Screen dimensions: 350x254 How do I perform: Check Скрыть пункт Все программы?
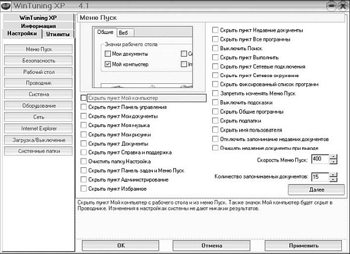point(215,39)
